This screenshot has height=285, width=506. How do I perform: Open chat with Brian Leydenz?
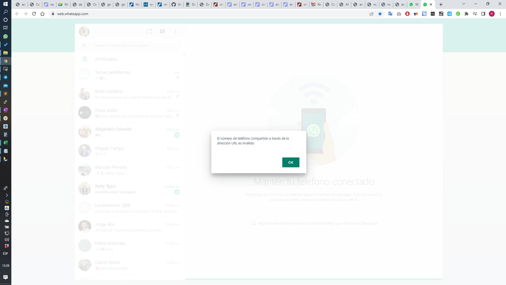click(x=130, y=94)
